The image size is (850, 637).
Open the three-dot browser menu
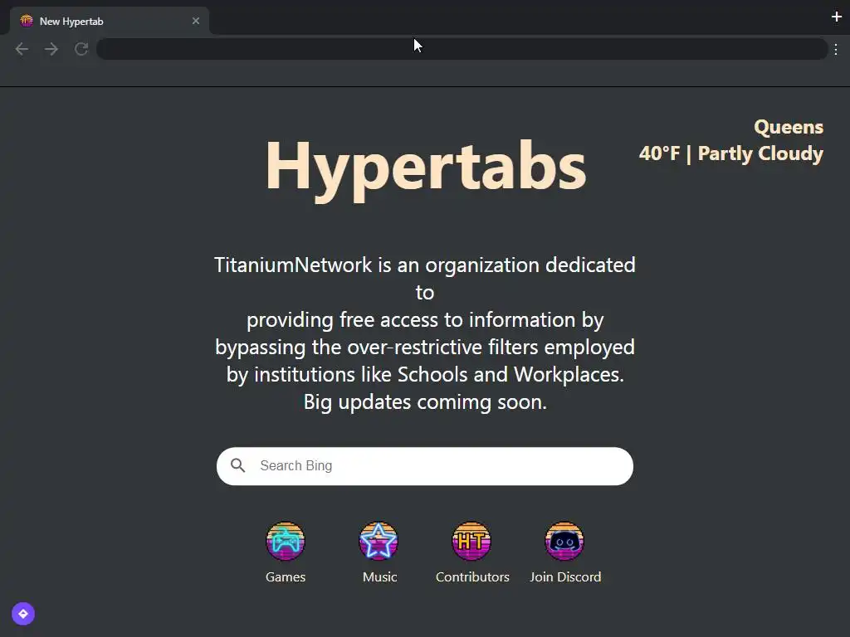836,50
